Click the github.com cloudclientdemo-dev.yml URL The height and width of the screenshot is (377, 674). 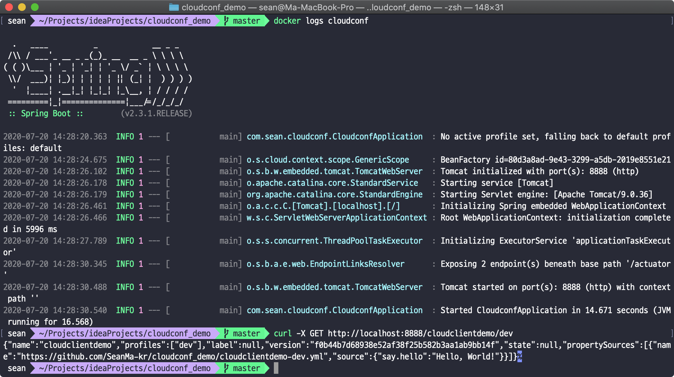[x=170, y=356]
